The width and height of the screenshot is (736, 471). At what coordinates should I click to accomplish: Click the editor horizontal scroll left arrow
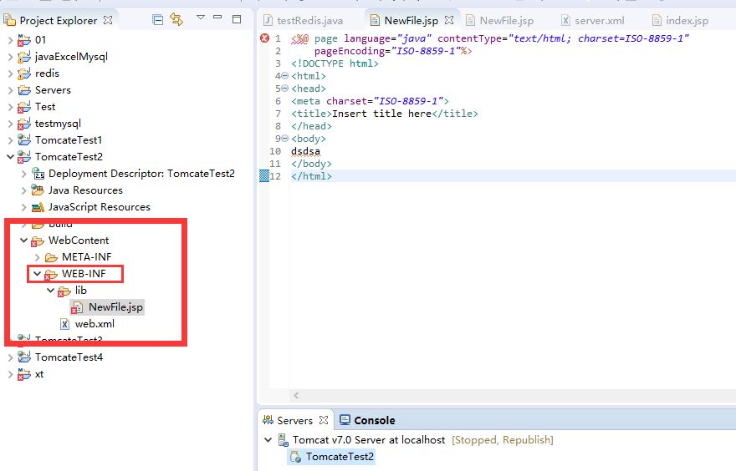(296, 396)
